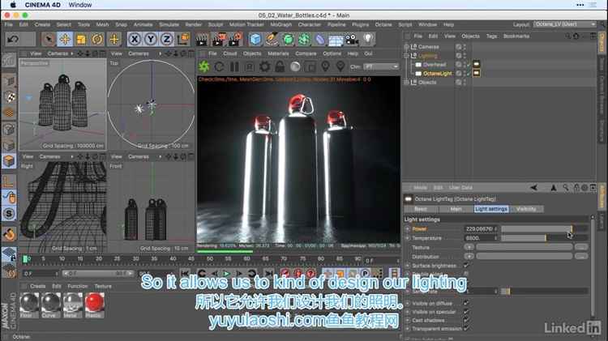This screenshot has width=608, height=341.
Task: Click Play forward in timeline controls
Action: [x=227, y=274]
